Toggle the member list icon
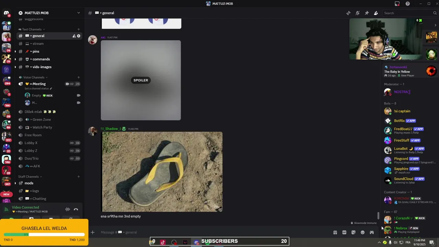The width and height of the screenshot is (439, 247). point(376,13)
